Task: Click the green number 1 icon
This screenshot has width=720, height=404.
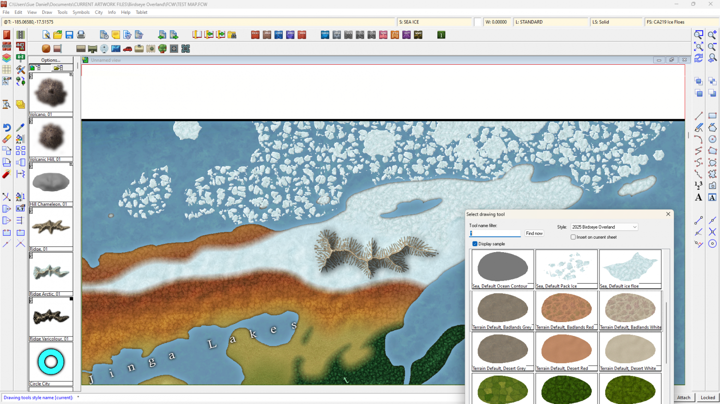Action: pos(441,35)
